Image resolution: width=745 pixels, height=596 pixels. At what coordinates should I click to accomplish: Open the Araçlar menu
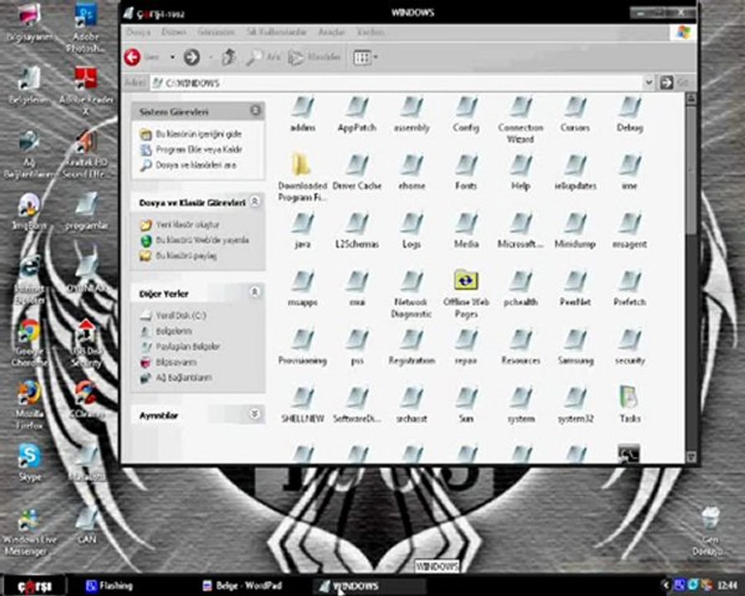click(x=331, y=32)
